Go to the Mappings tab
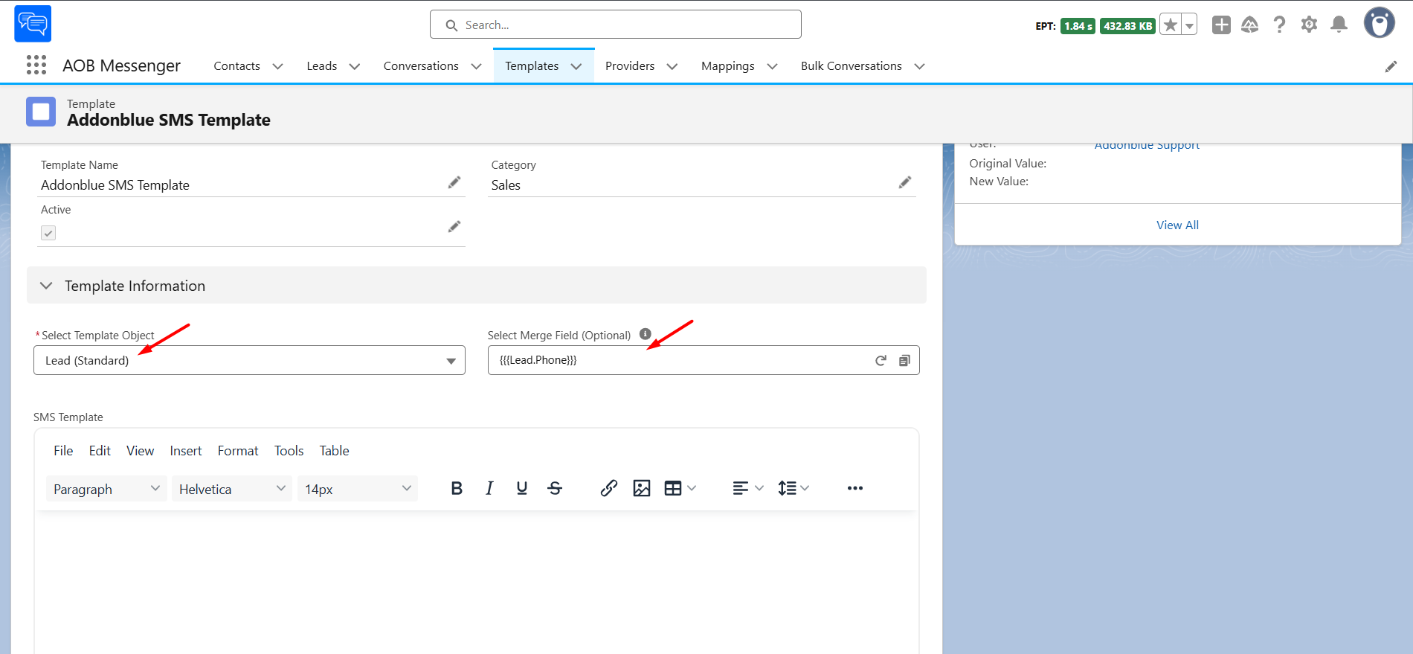 (x=727, y=66)
